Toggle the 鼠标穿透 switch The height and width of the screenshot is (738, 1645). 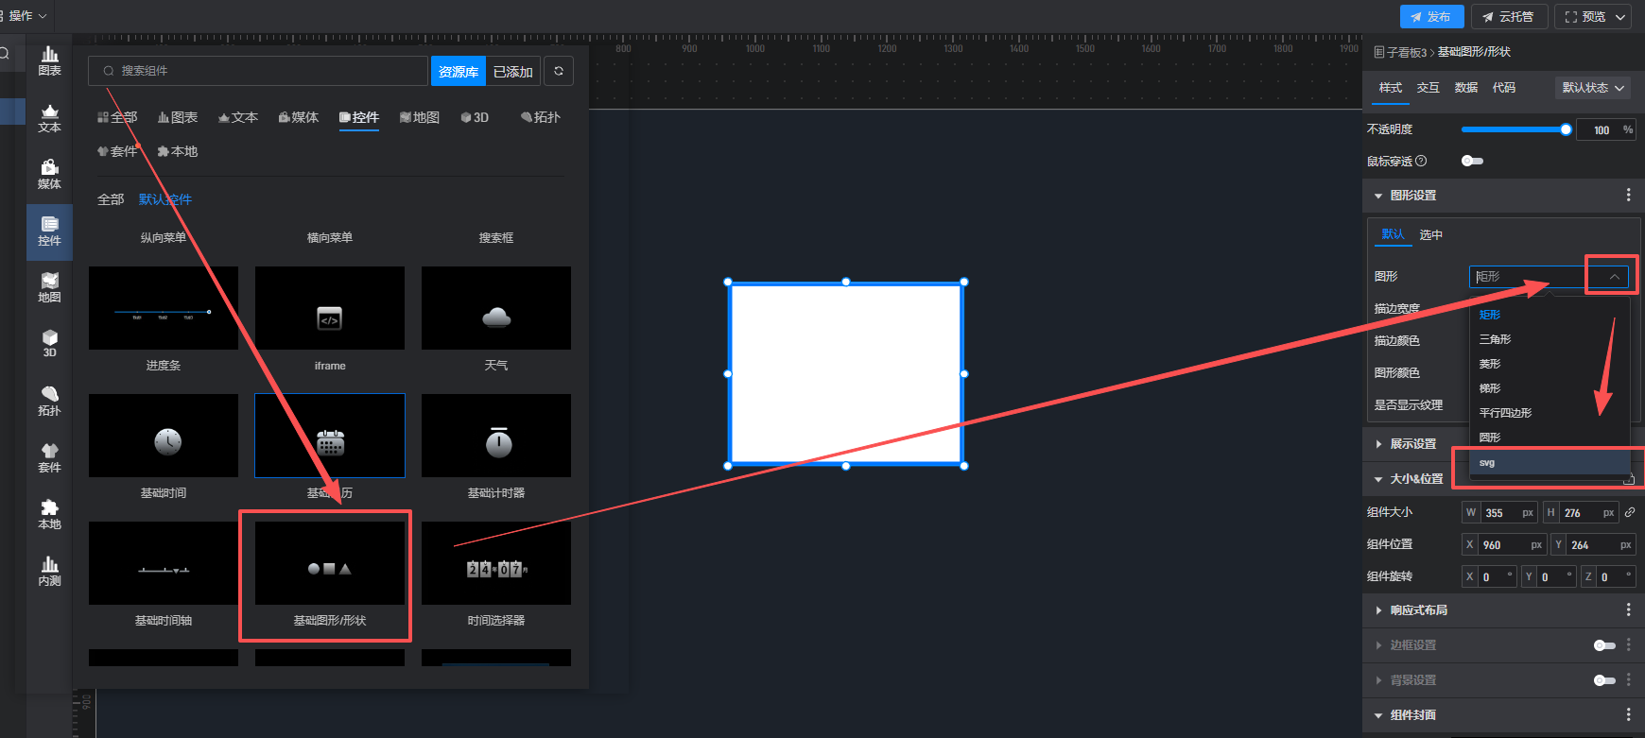tap(1472, 161)
